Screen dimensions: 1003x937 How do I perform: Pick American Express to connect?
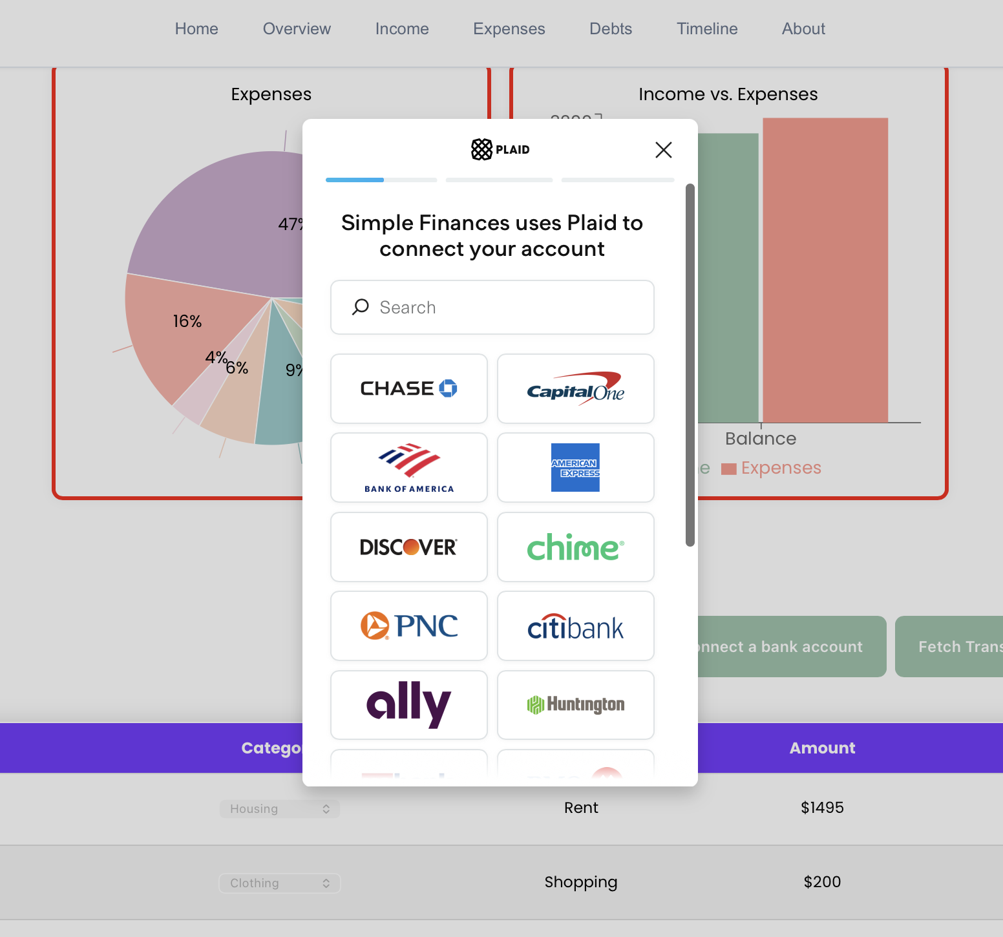click(575, 467)
